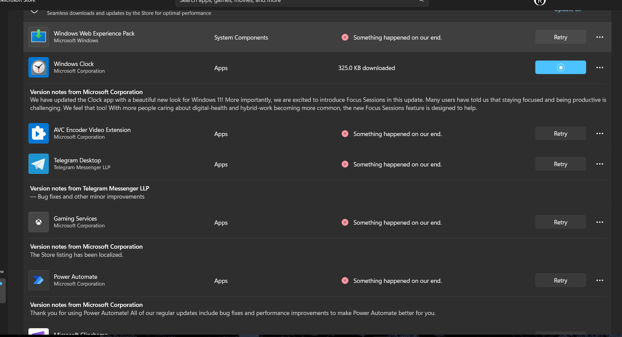Open more options for Power Automate
This screenshot has height=337, width=622.
600,280
